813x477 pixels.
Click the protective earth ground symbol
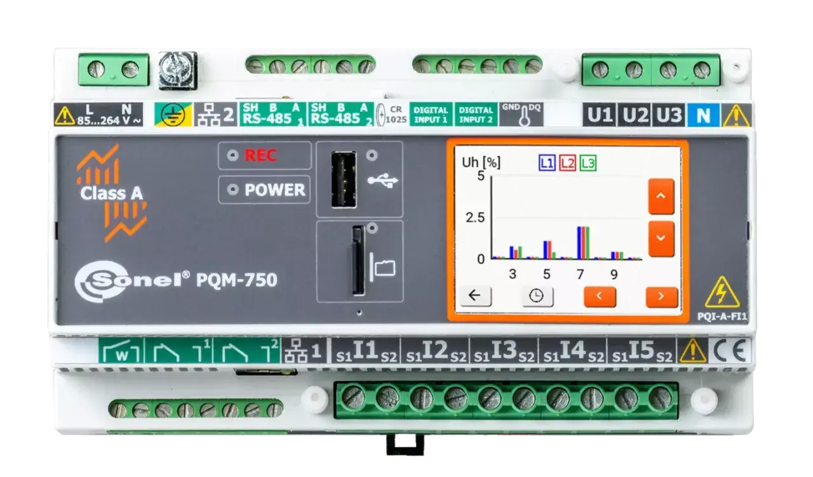click(x=173, y=115)
